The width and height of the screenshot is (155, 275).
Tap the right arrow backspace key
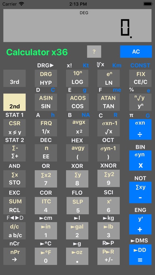[14, 256]
